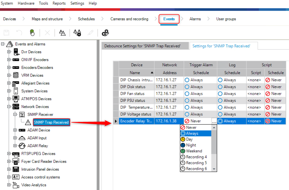Open Trigger Alarm schedule ellipsis for Encoder Relay
289x190 pixels.
pyautogui.click(x=214, y=121)
